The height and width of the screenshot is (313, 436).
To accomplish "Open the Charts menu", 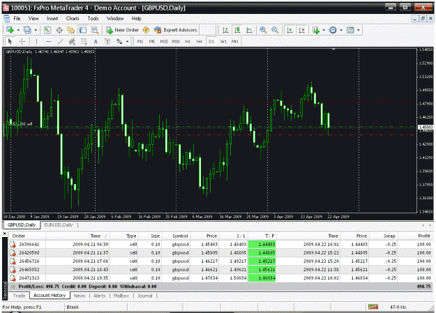I will (x=73, y=19).
